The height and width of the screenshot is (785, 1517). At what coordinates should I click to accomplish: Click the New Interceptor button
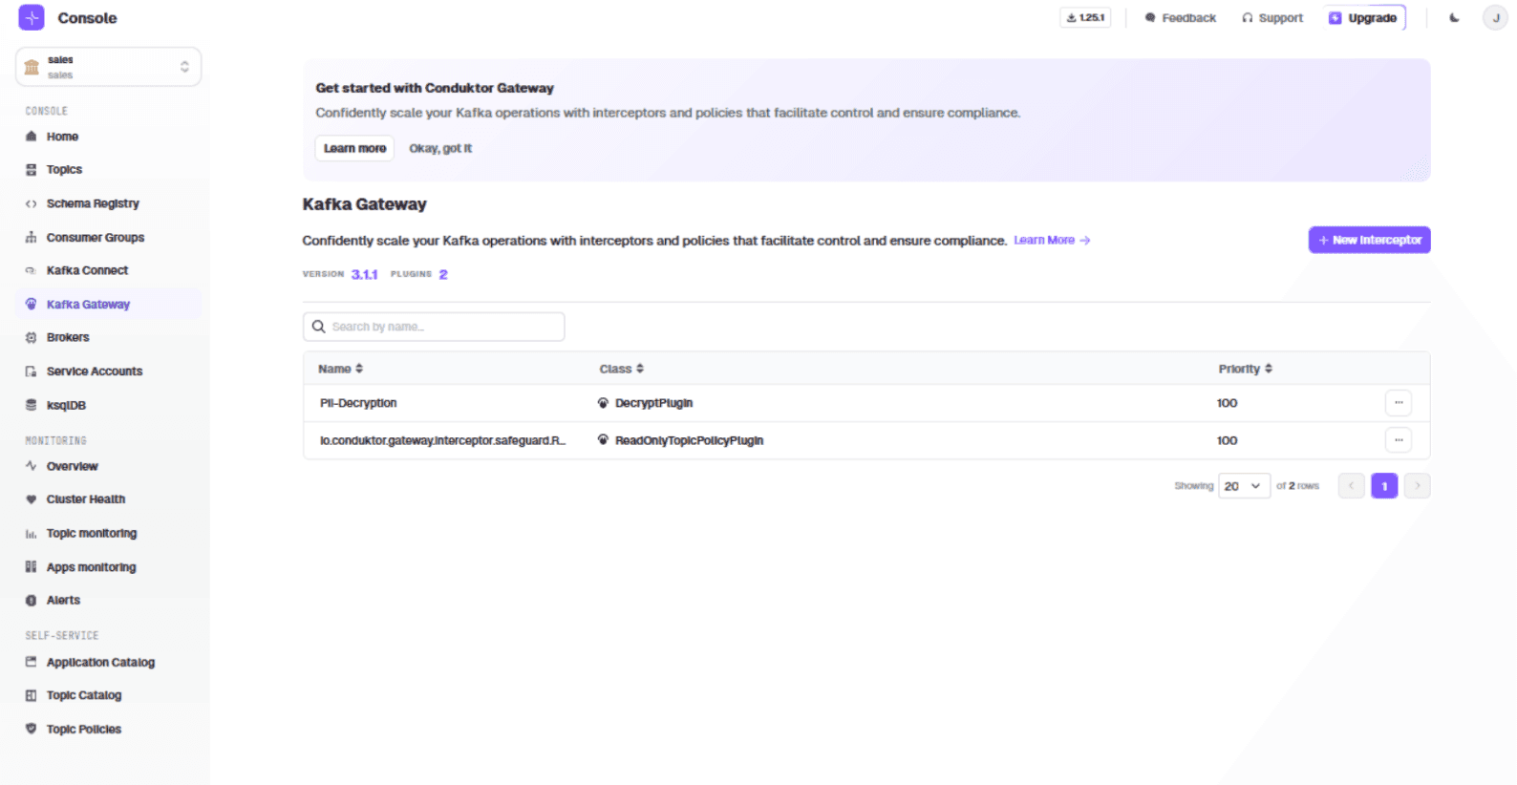[x=1369, y=240]
